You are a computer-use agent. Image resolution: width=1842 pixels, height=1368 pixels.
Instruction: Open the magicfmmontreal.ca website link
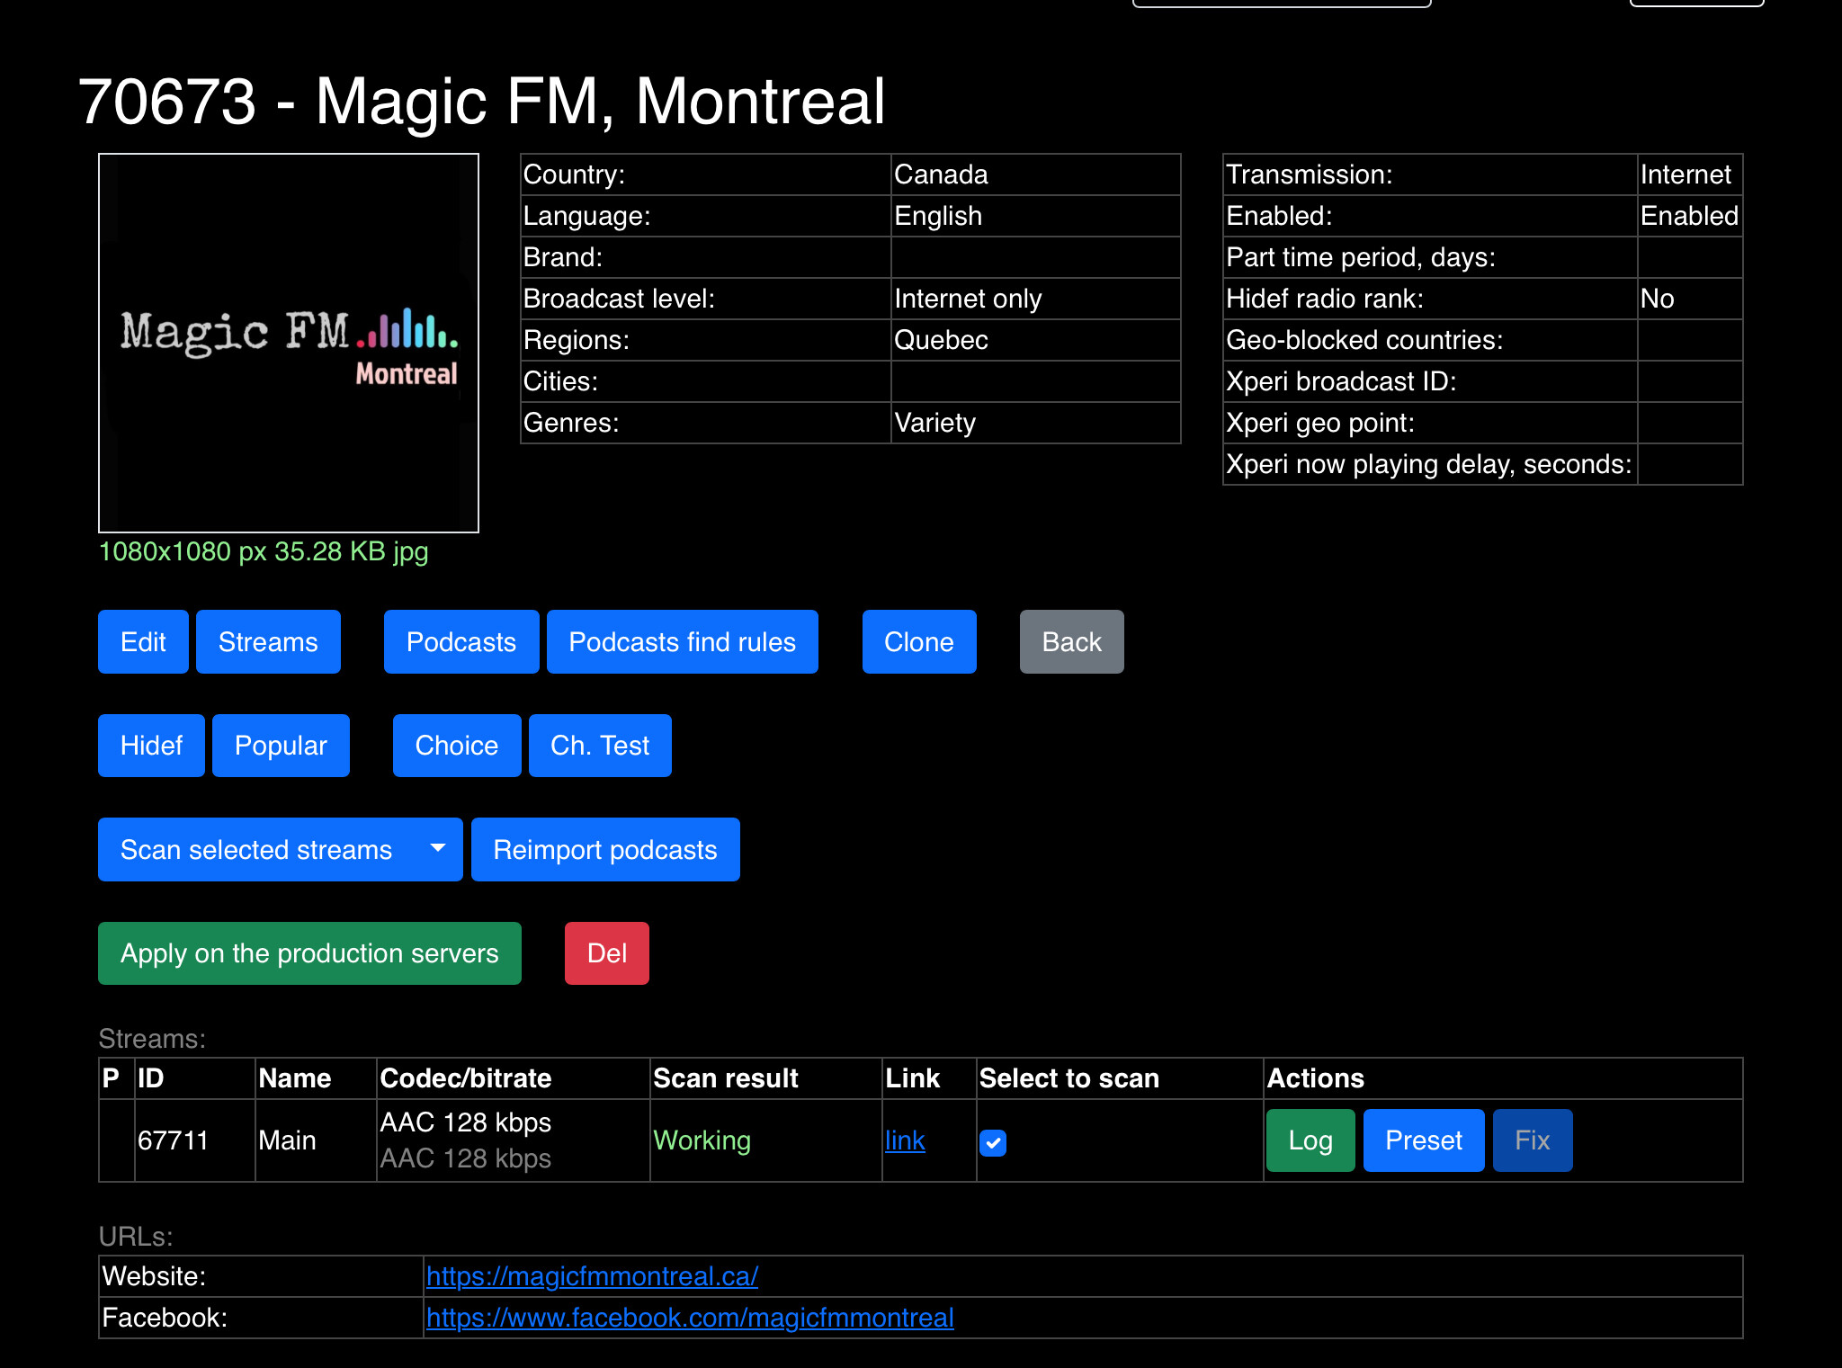[x=592, y=1275]
